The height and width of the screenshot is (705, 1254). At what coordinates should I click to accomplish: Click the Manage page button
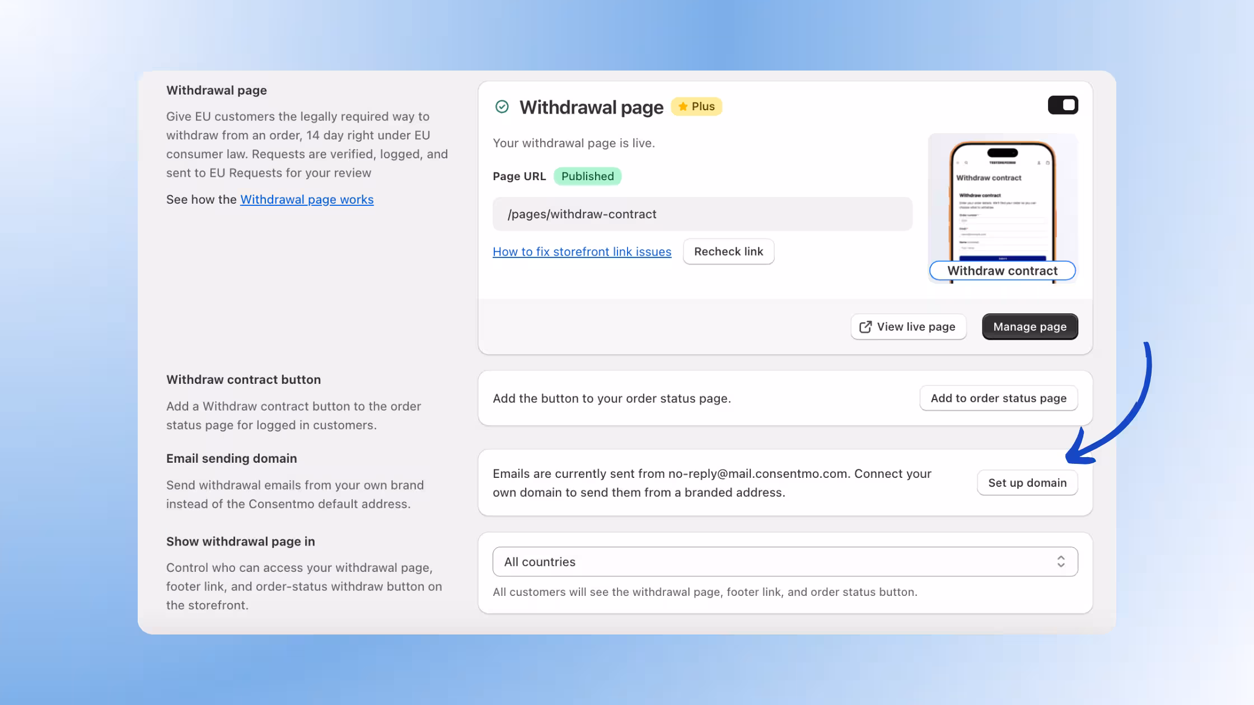point(1030,327)
